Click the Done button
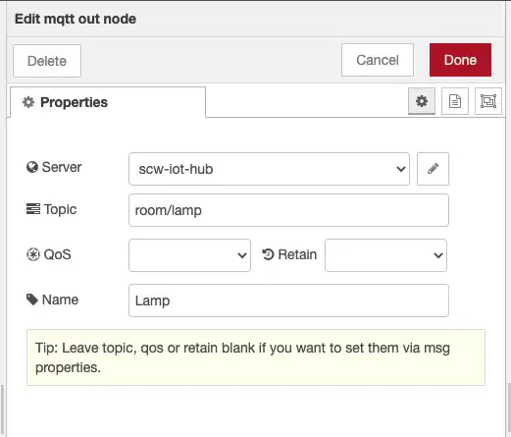 tap(460, 60)
